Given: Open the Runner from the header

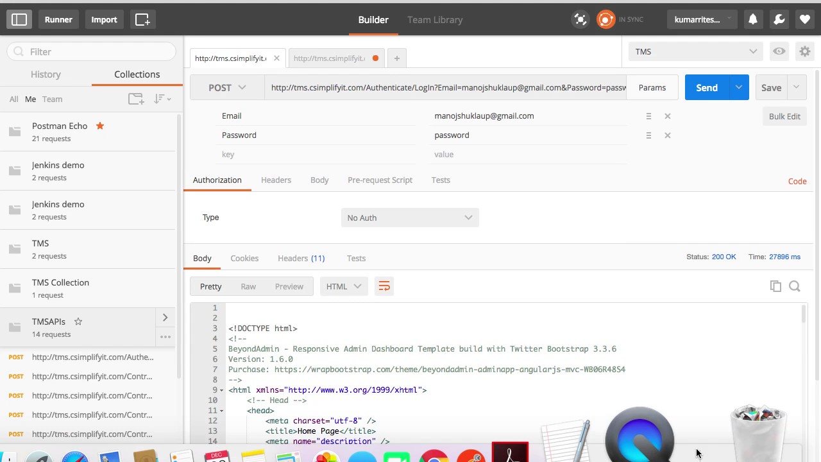Looking at the screenshot, I should tap(58, 20).
